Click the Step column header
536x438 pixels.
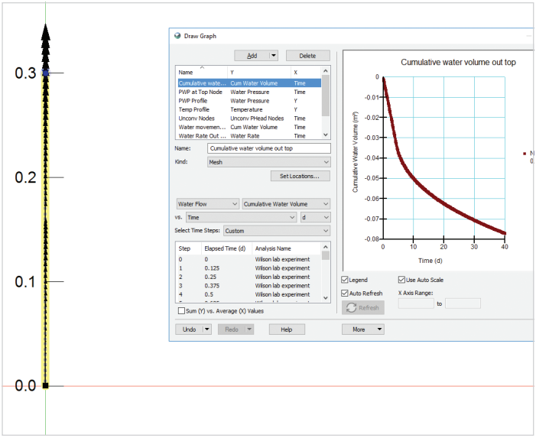click(x=188, y=248)
